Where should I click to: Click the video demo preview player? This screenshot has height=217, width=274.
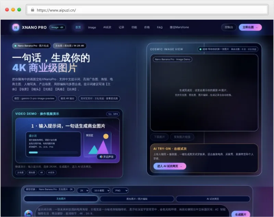(67, 140)
